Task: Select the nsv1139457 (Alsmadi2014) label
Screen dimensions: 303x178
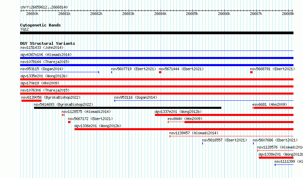Action: [x=194, y=133]
